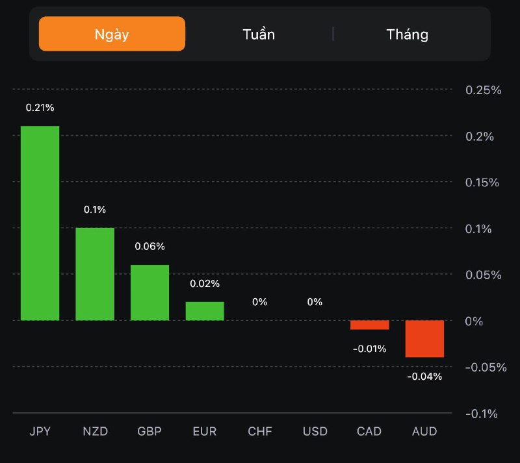
Task: Click the green JPY bar
Action: pos(40,223)
